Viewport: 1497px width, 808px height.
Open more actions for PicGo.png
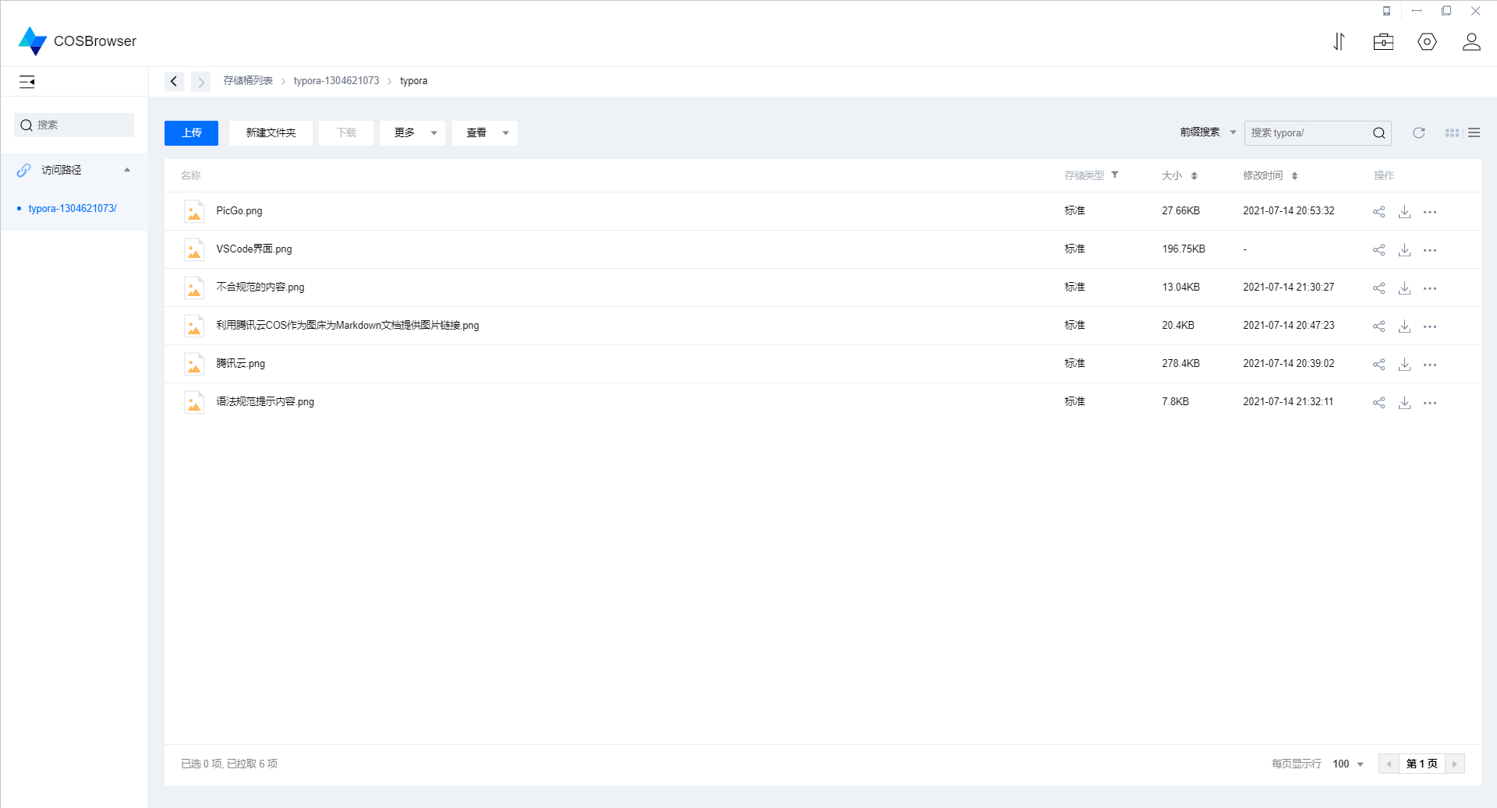pyautogui.click(x=1430, y=212)
